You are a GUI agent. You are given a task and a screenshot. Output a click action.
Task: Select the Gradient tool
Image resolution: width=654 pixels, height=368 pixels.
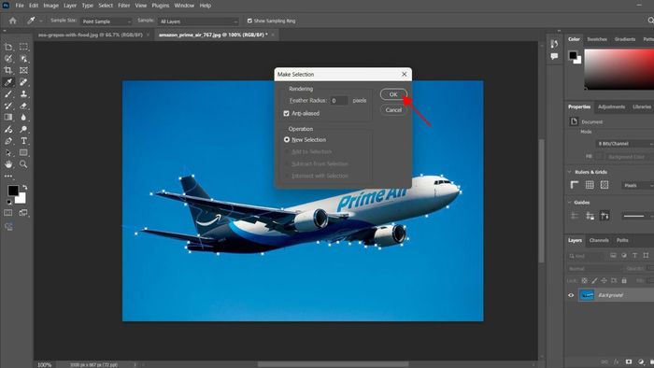[8, 117]
